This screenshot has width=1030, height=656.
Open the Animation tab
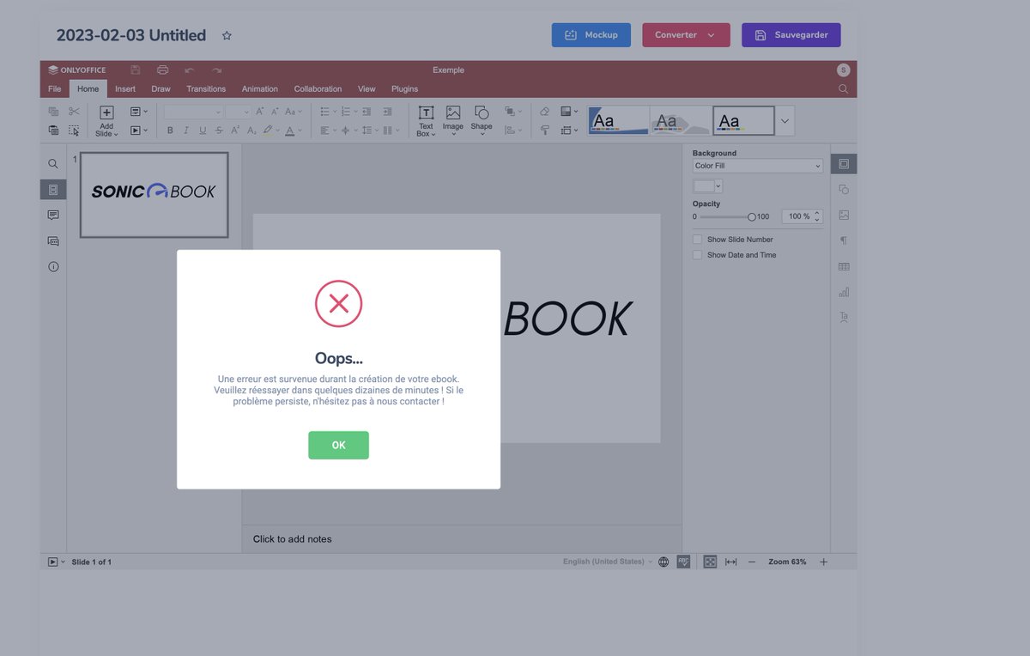(x=259, y=88)
